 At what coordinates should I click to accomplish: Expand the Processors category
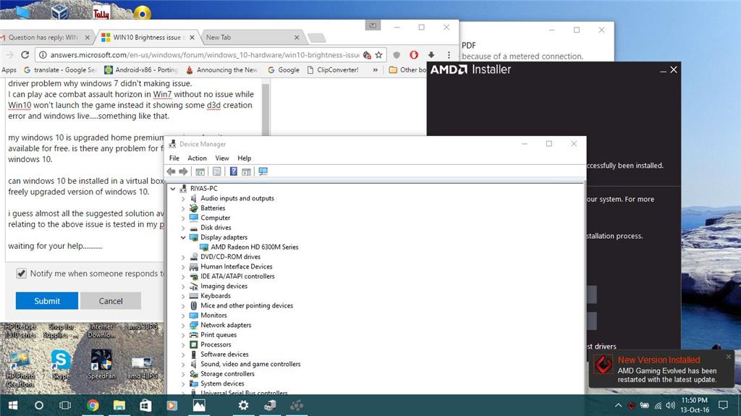183,344
